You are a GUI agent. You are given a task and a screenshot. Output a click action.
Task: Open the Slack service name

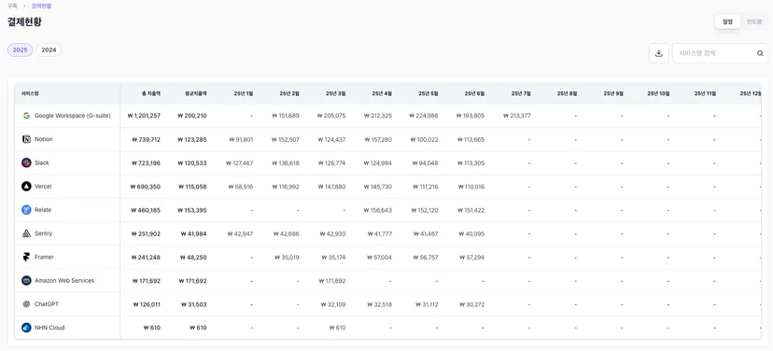[x=42, y=162]
